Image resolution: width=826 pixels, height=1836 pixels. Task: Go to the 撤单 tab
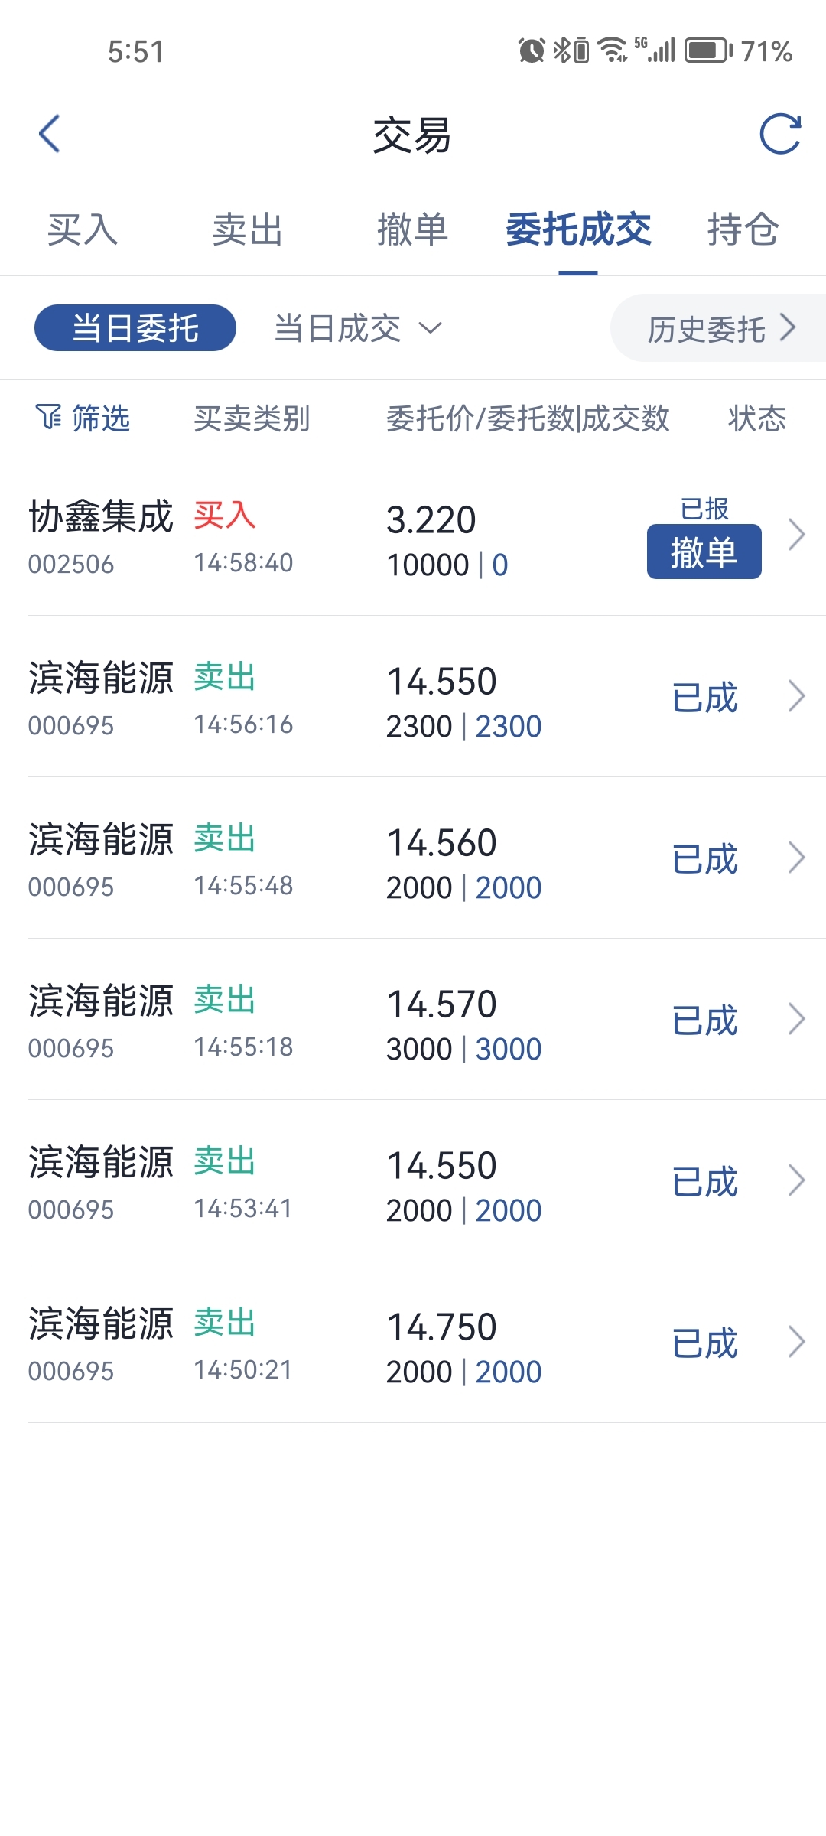tap(412, 229)
